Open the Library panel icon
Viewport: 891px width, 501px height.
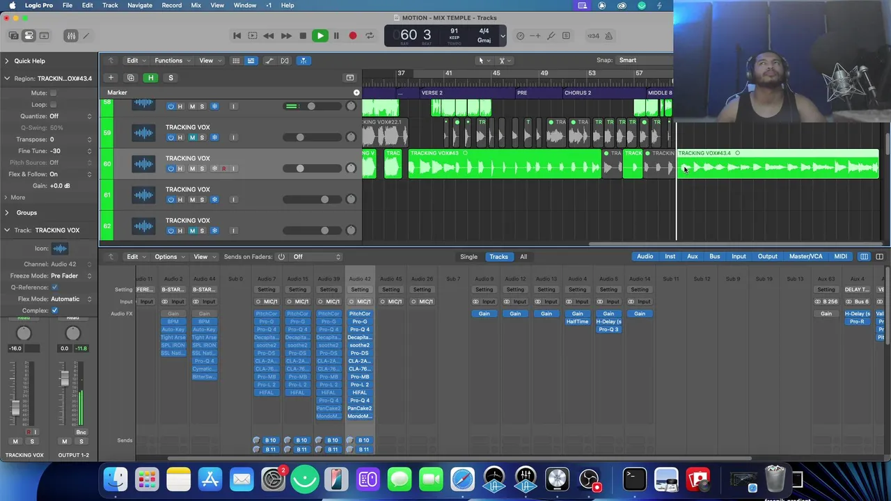[13, 35]
